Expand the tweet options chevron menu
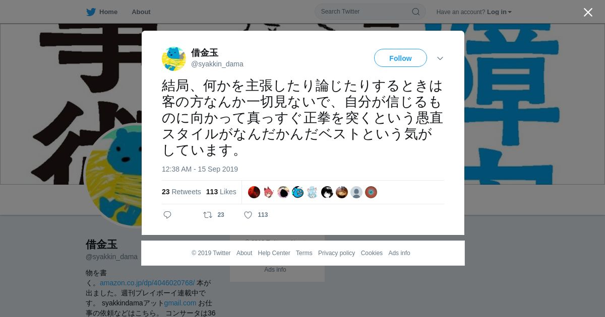Screen dimensions: 605x317 pyautogui.click(x=440, y=58)
